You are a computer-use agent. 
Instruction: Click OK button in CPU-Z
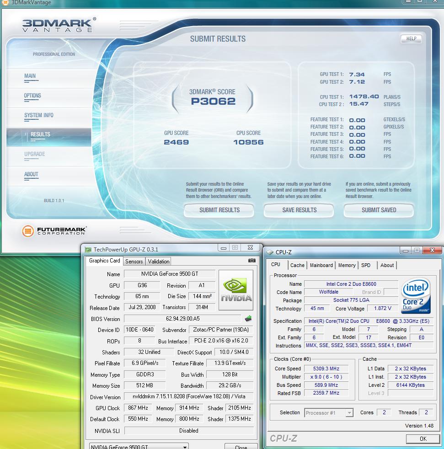tap(423, 438)
